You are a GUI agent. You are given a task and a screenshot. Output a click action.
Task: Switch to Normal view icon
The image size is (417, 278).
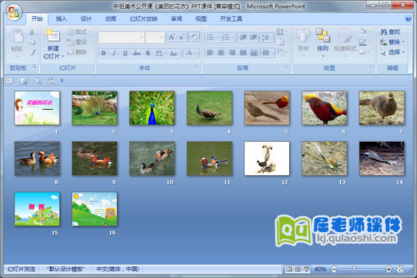coord(289,269)
